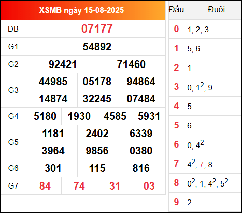Viewport: 242px width, 213px height.
Task: Click the Đuôi column header
Action: [x=216, y=10]
